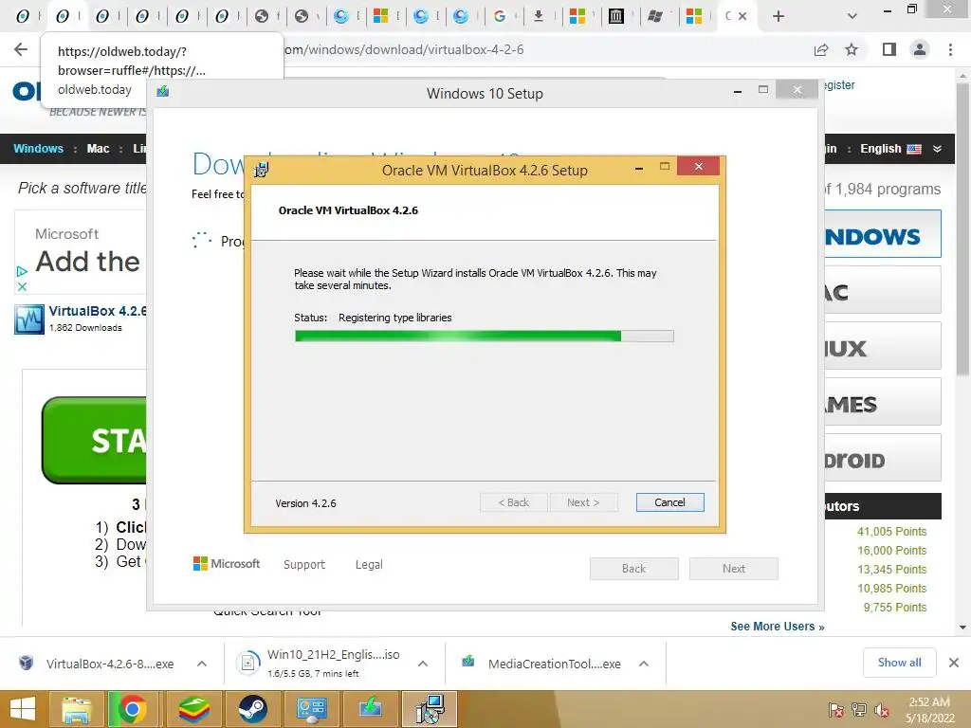Switch to Windows 10 Setup taskbar icon

(371, 709)
